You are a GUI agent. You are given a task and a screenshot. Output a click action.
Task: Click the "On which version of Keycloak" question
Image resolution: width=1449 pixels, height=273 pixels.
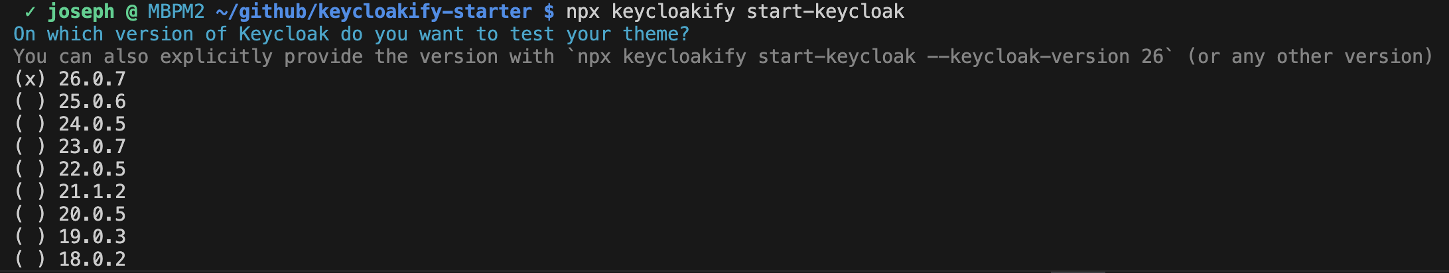click(x=352, y=34)
